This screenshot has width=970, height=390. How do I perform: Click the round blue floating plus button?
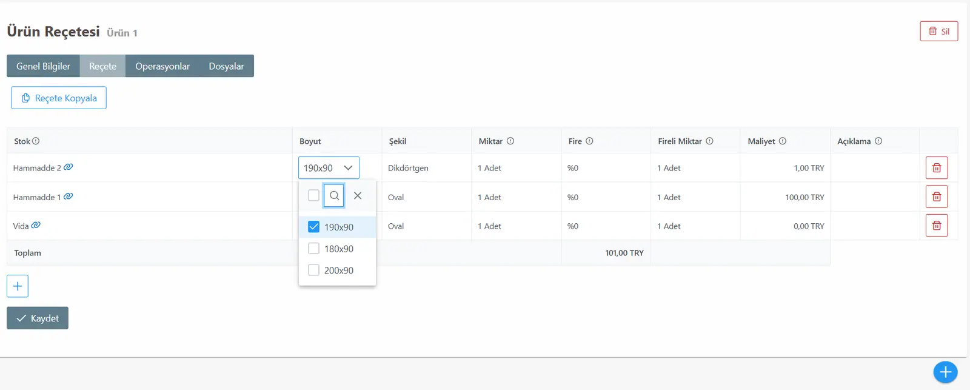coord(945,372)
